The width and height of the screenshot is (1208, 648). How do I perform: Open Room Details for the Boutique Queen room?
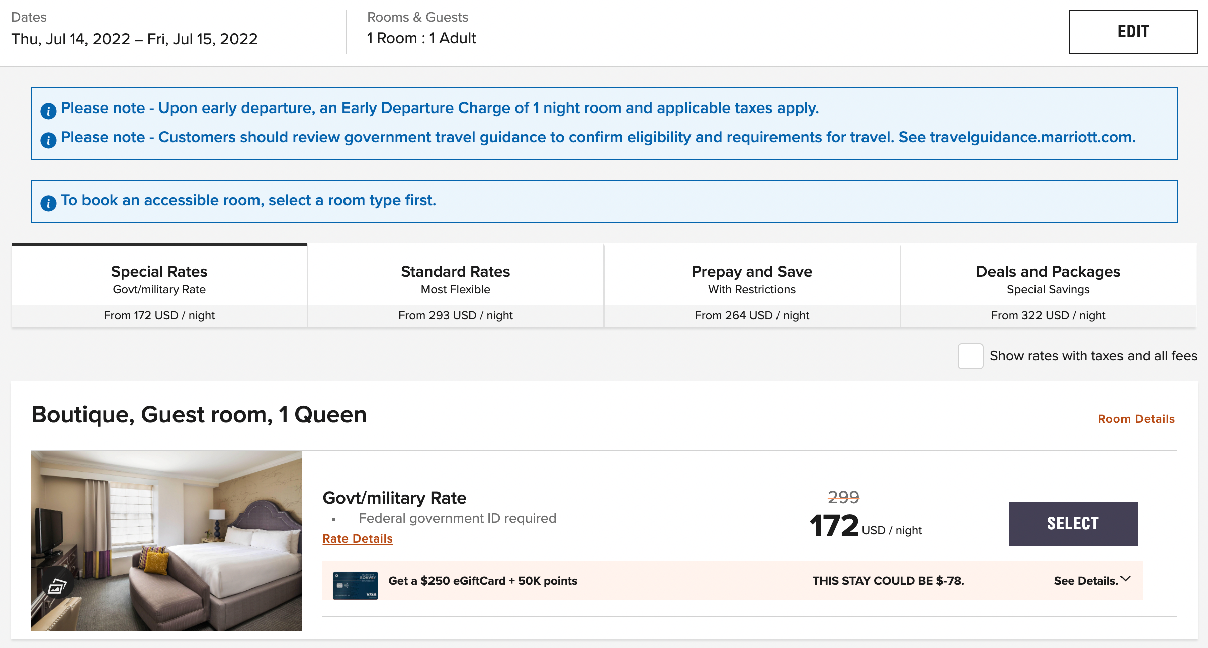tap(1136, 419)
